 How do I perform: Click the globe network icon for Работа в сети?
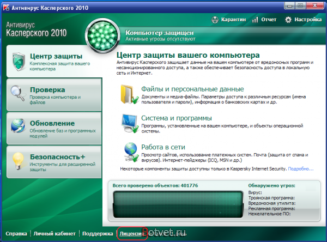point(131,152)
